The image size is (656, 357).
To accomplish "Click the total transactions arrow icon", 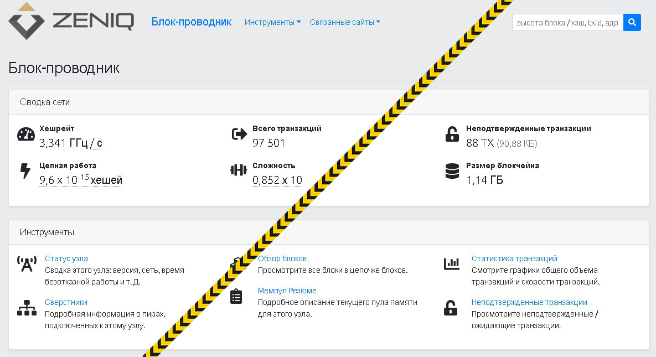I will click(239, 134).
